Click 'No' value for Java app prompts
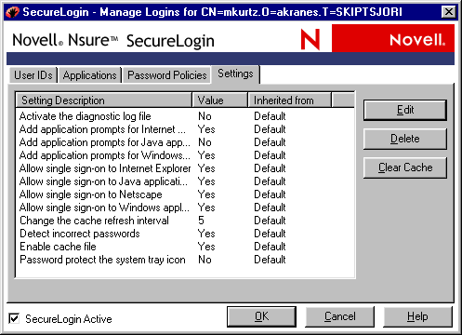This screenshot has height=335, width=462. pos(205,142)
